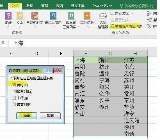
Task: Click the 定义名称 icon button
Action: click(112, 13)
